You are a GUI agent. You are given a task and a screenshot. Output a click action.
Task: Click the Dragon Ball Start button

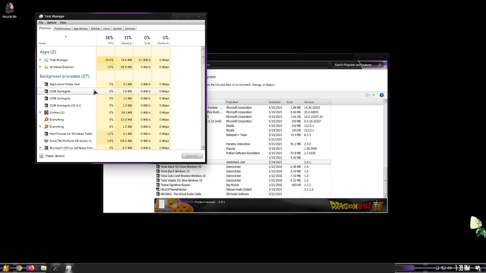click(6, 268)
